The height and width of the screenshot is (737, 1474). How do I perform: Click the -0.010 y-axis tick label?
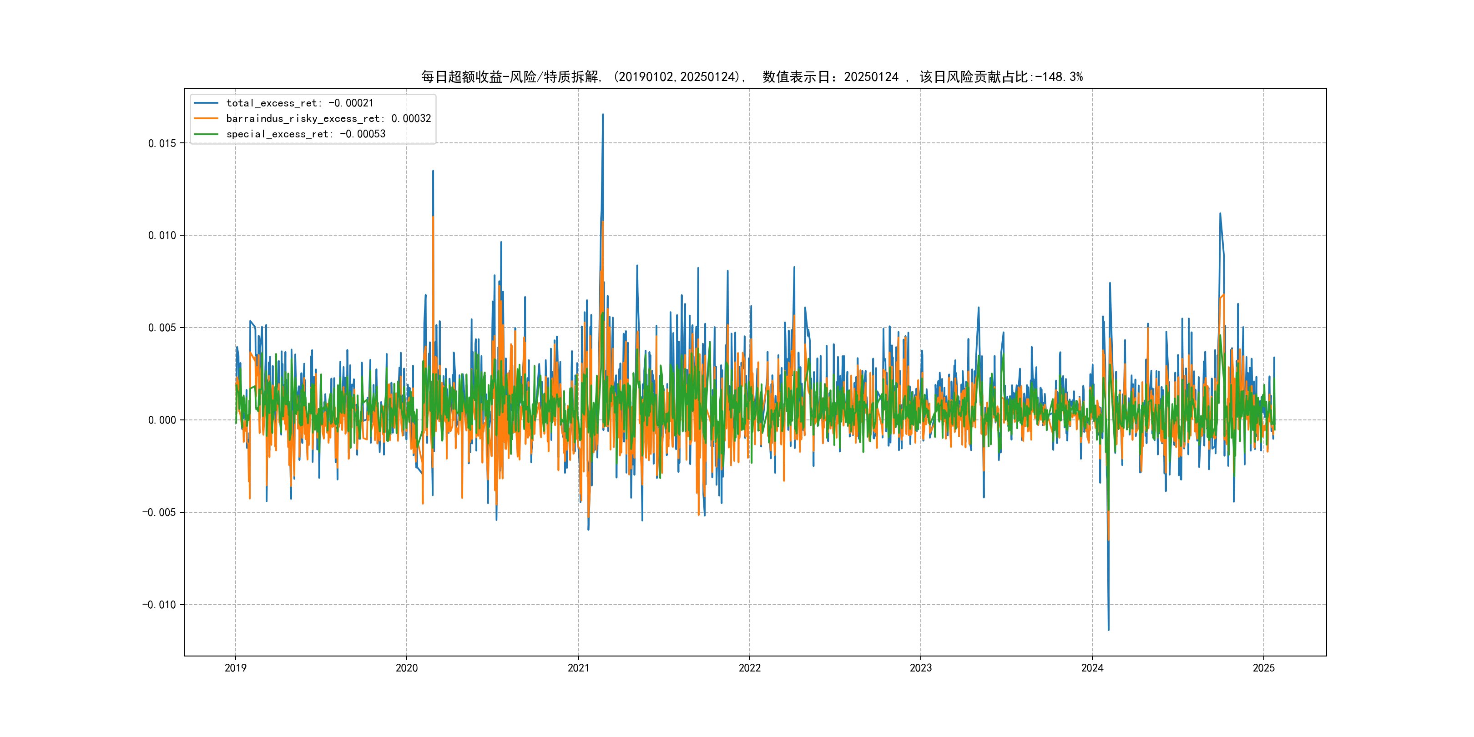159,605
